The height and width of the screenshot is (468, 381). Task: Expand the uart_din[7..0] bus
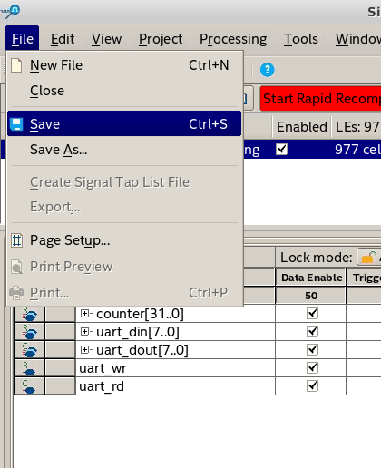coord(84,332)
